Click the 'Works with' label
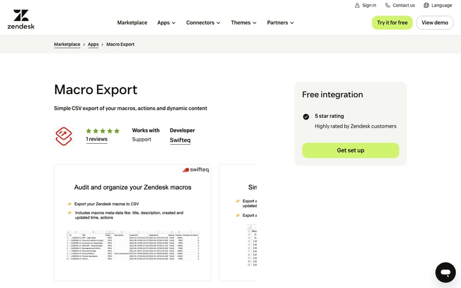Image resolution: width=461 pixels, height=288 pixels. pos(146,130)
